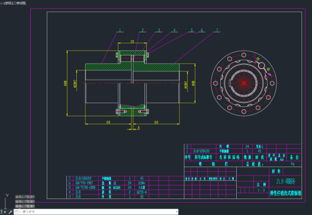Click the 212 dimension on right half
Viewport: 312px width, 215px height.
pos(156,122)
